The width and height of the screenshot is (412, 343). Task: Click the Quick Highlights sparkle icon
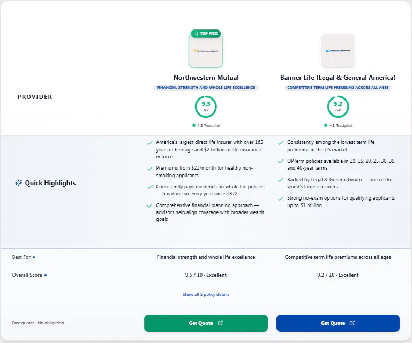click(18, 183)
